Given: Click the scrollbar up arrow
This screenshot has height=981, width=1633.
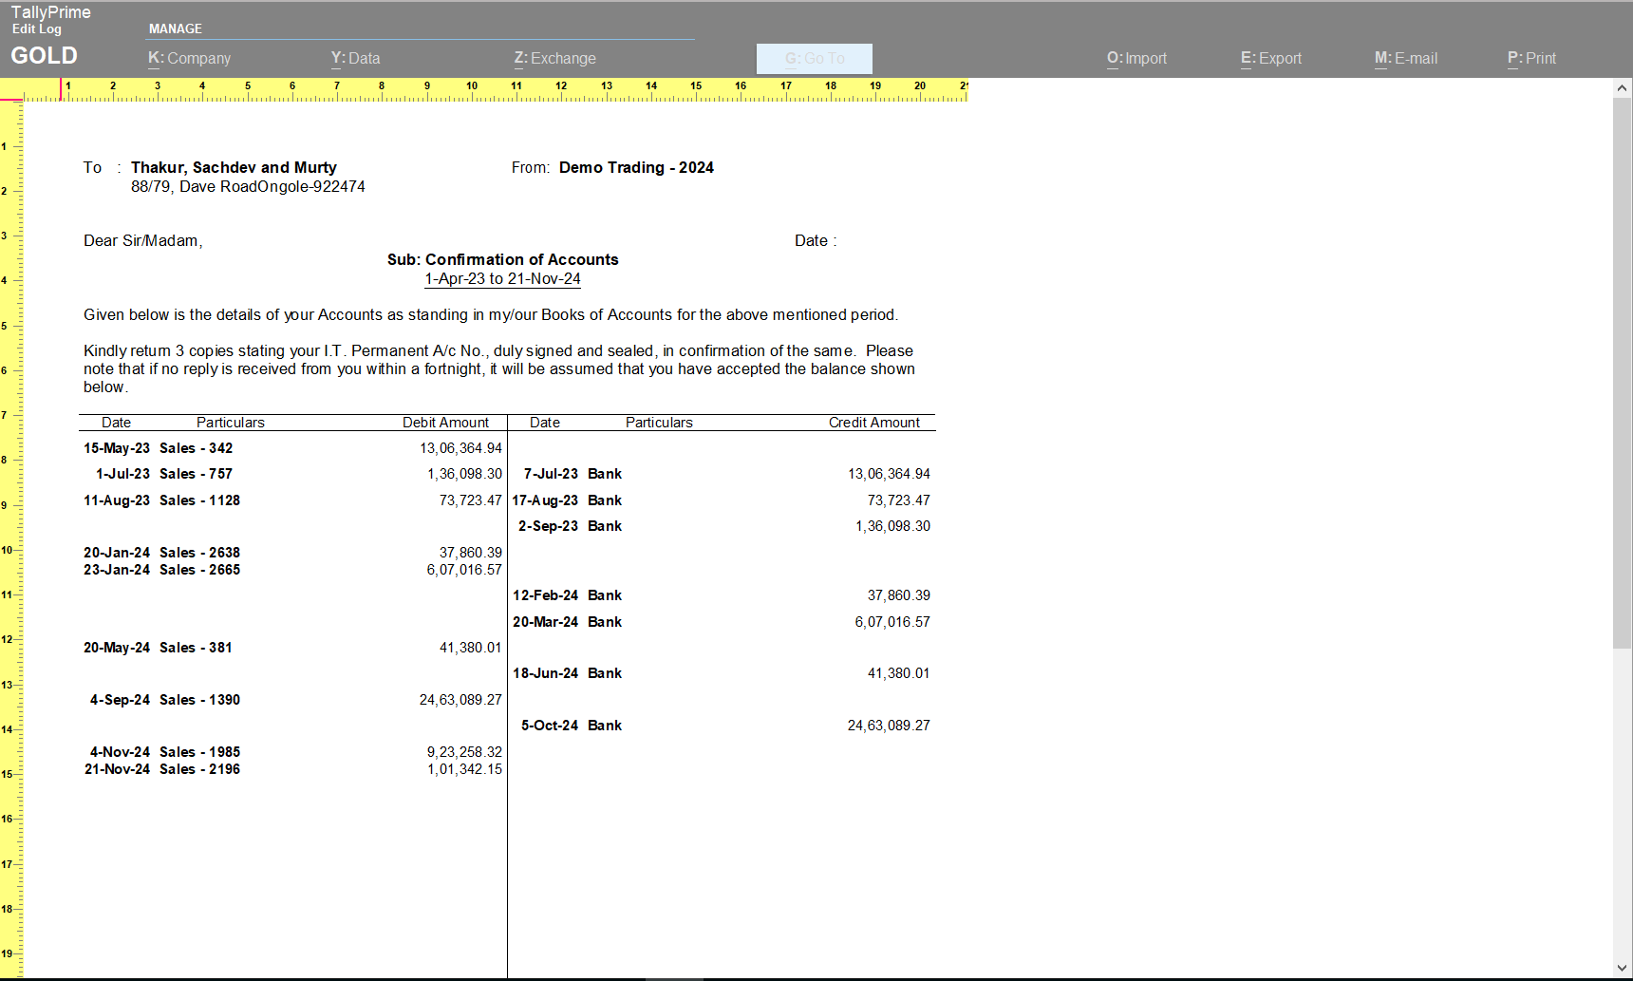Looking at the screenshot, I should [x=1621, y=87].
